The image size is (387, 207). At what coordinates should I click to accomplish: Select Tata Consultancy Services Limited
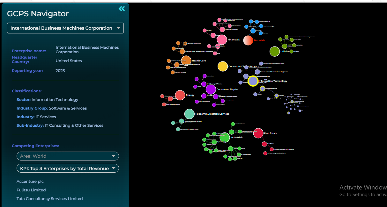49,199
